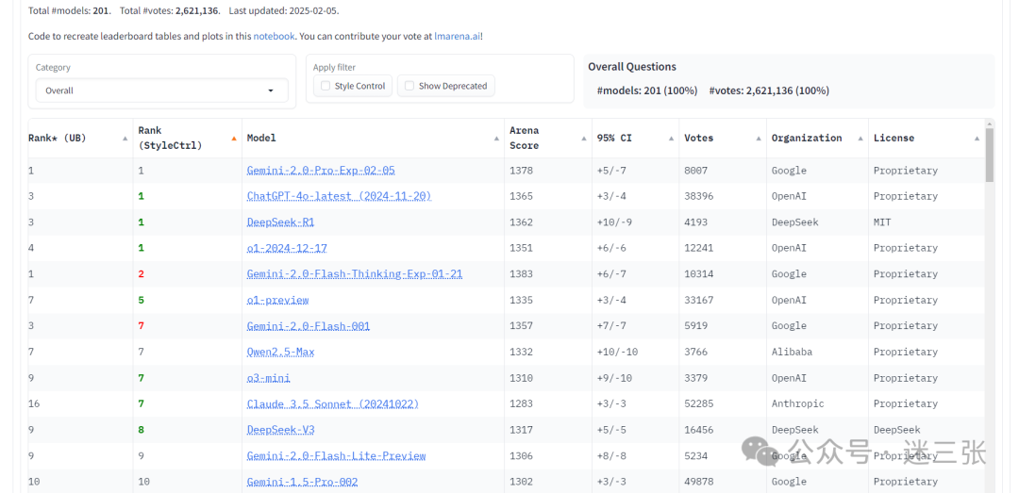The height and width of the screenshot is (493, 1019).
Task: Click the Overall Questions heading
Action: (x=631, y=67)
